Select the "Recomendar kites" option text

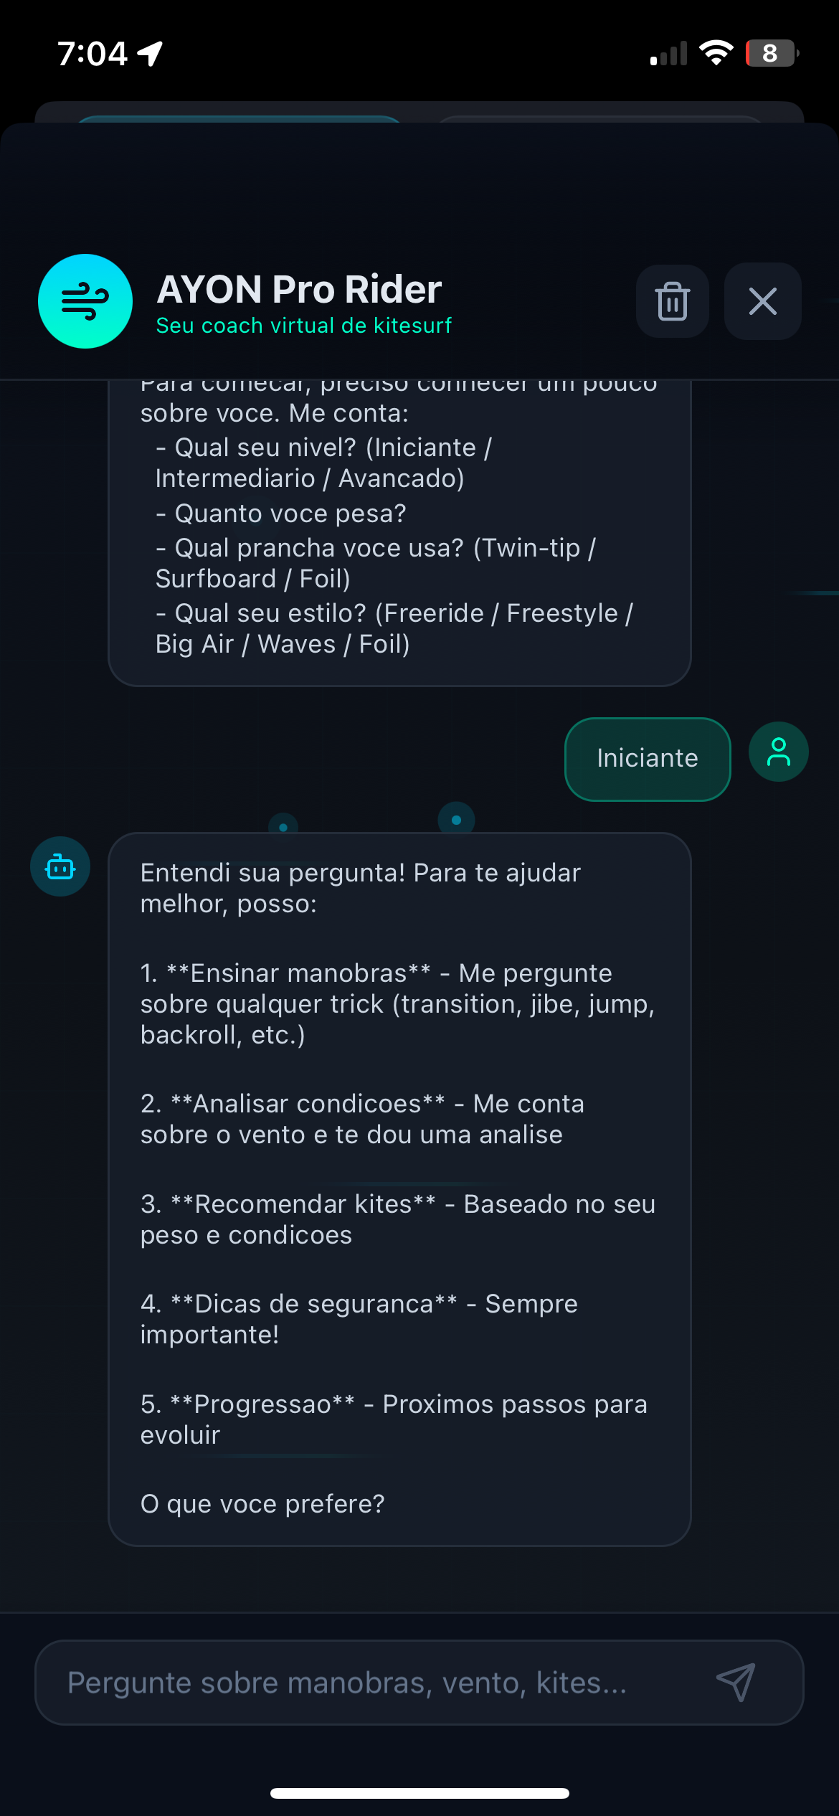(x=303, y=1204)
